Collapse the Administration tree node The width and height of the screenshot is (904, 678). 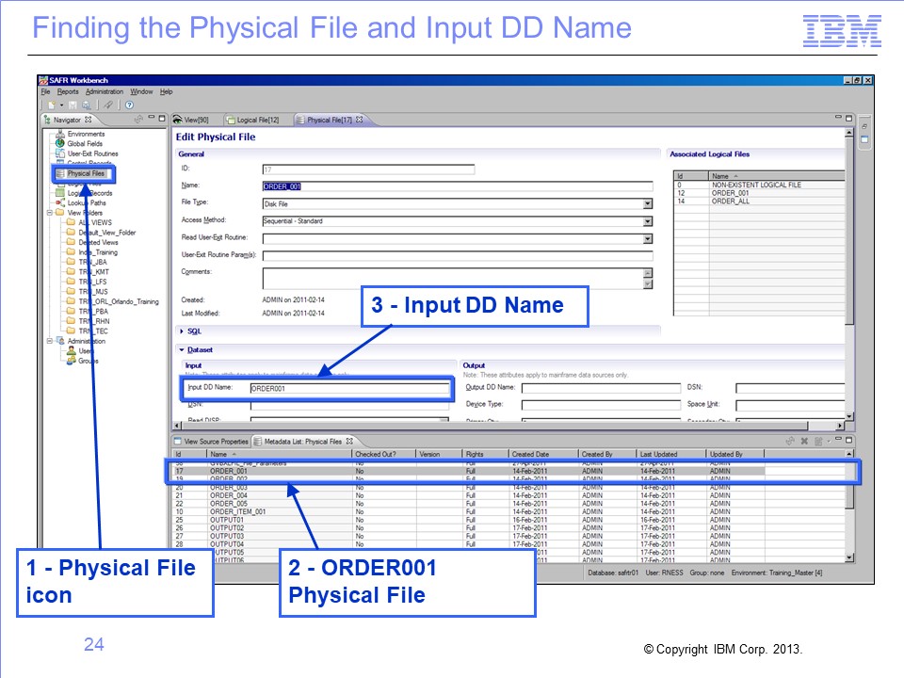point(50,341)
